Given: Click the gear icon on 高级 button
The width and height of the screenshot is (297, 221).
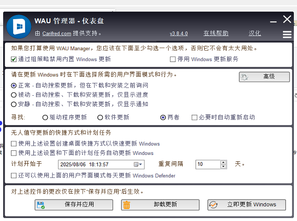Looking at the screenshot, I should (244, 77).
